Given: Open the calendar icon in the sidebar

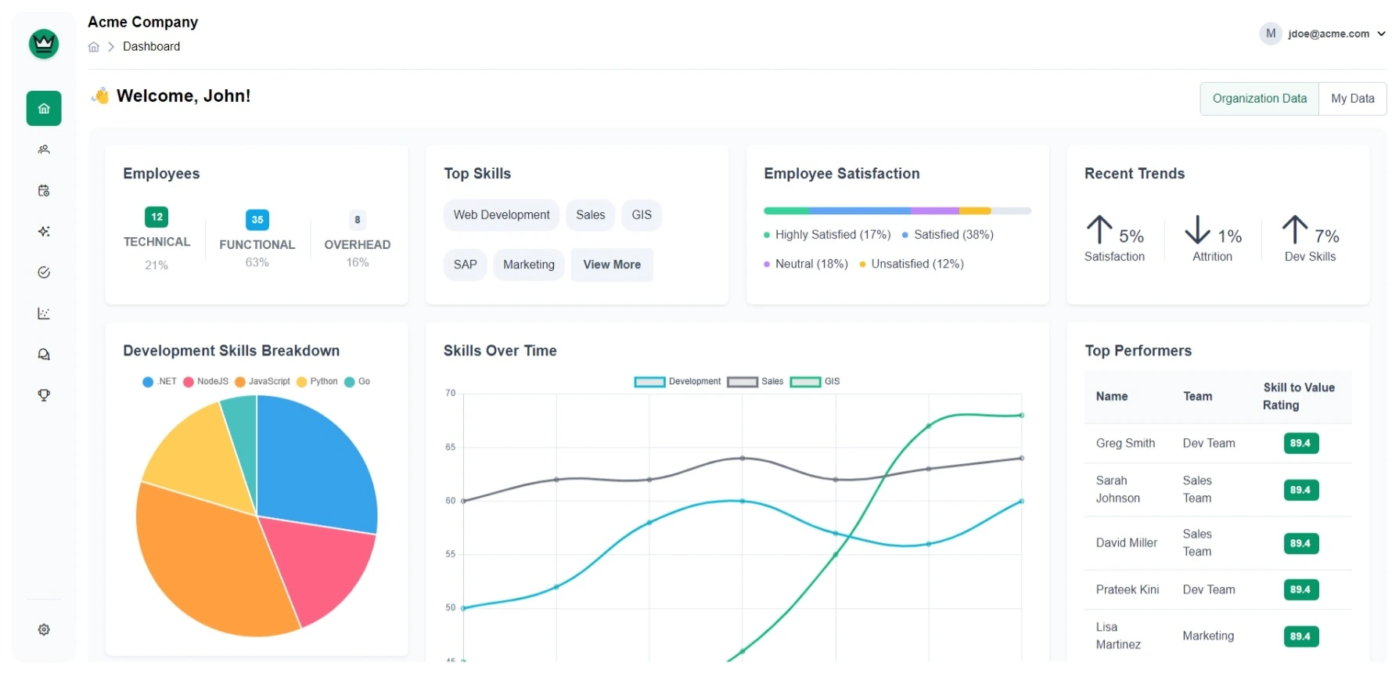Looking at the screenshot, I should click(44, 191).
